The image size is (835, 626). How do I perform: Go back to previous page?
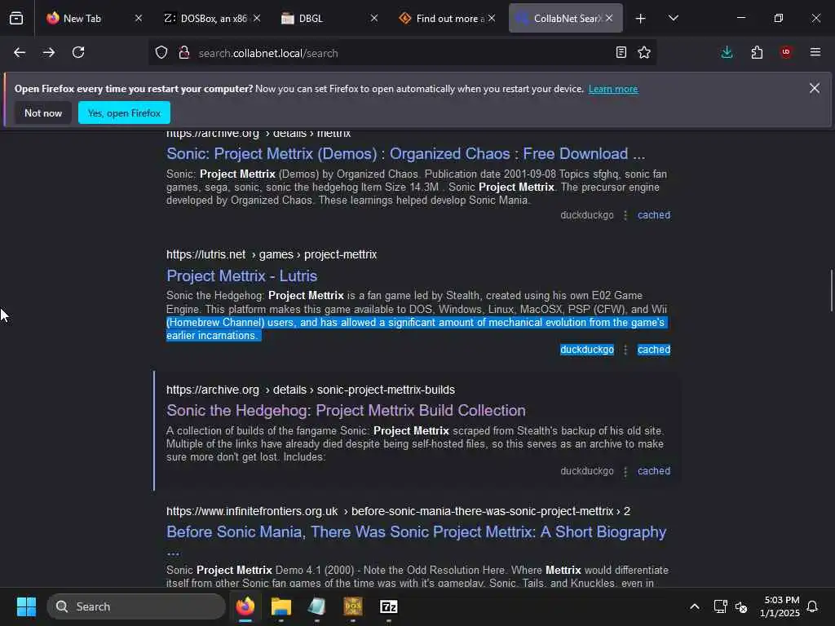(x=20, y=52)
